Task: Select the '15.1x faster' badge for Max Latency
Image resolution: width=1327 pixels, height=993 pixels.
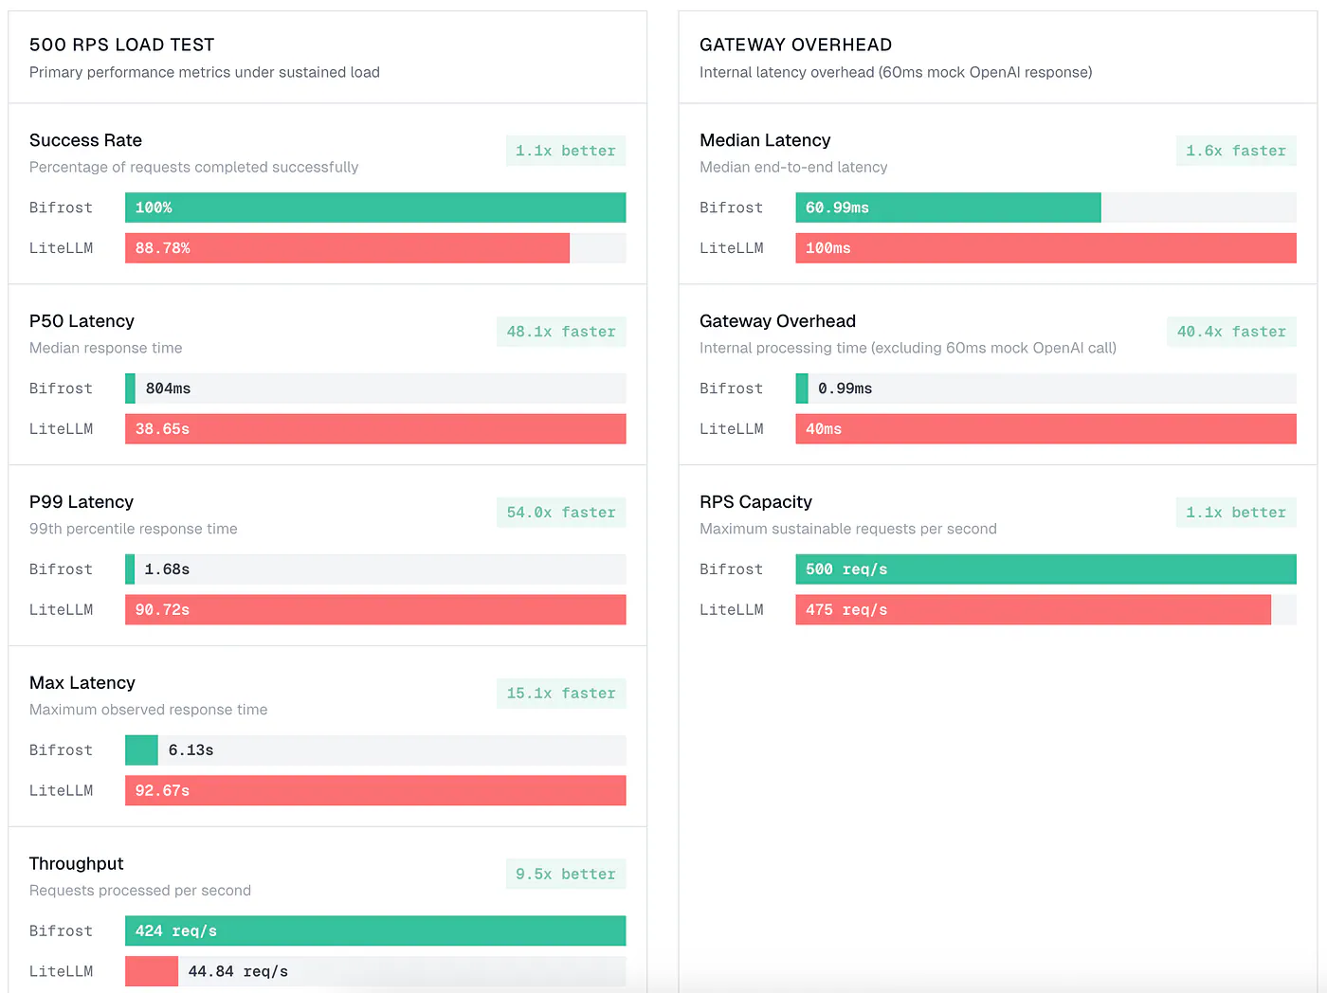Action: point(561,694)
